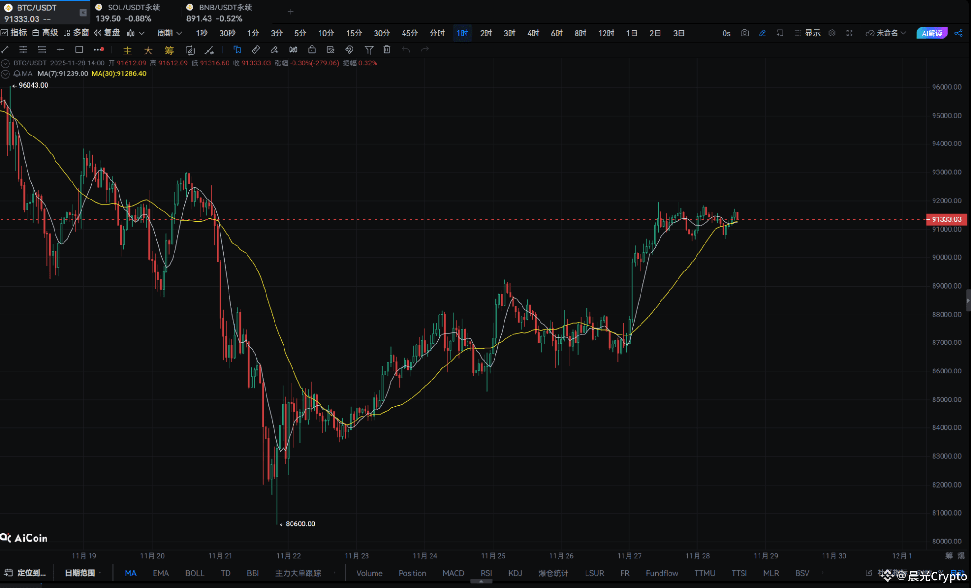971x588 pixels.
Task: Enter fullscreen with the expand icon
Action: coord(850,33)
